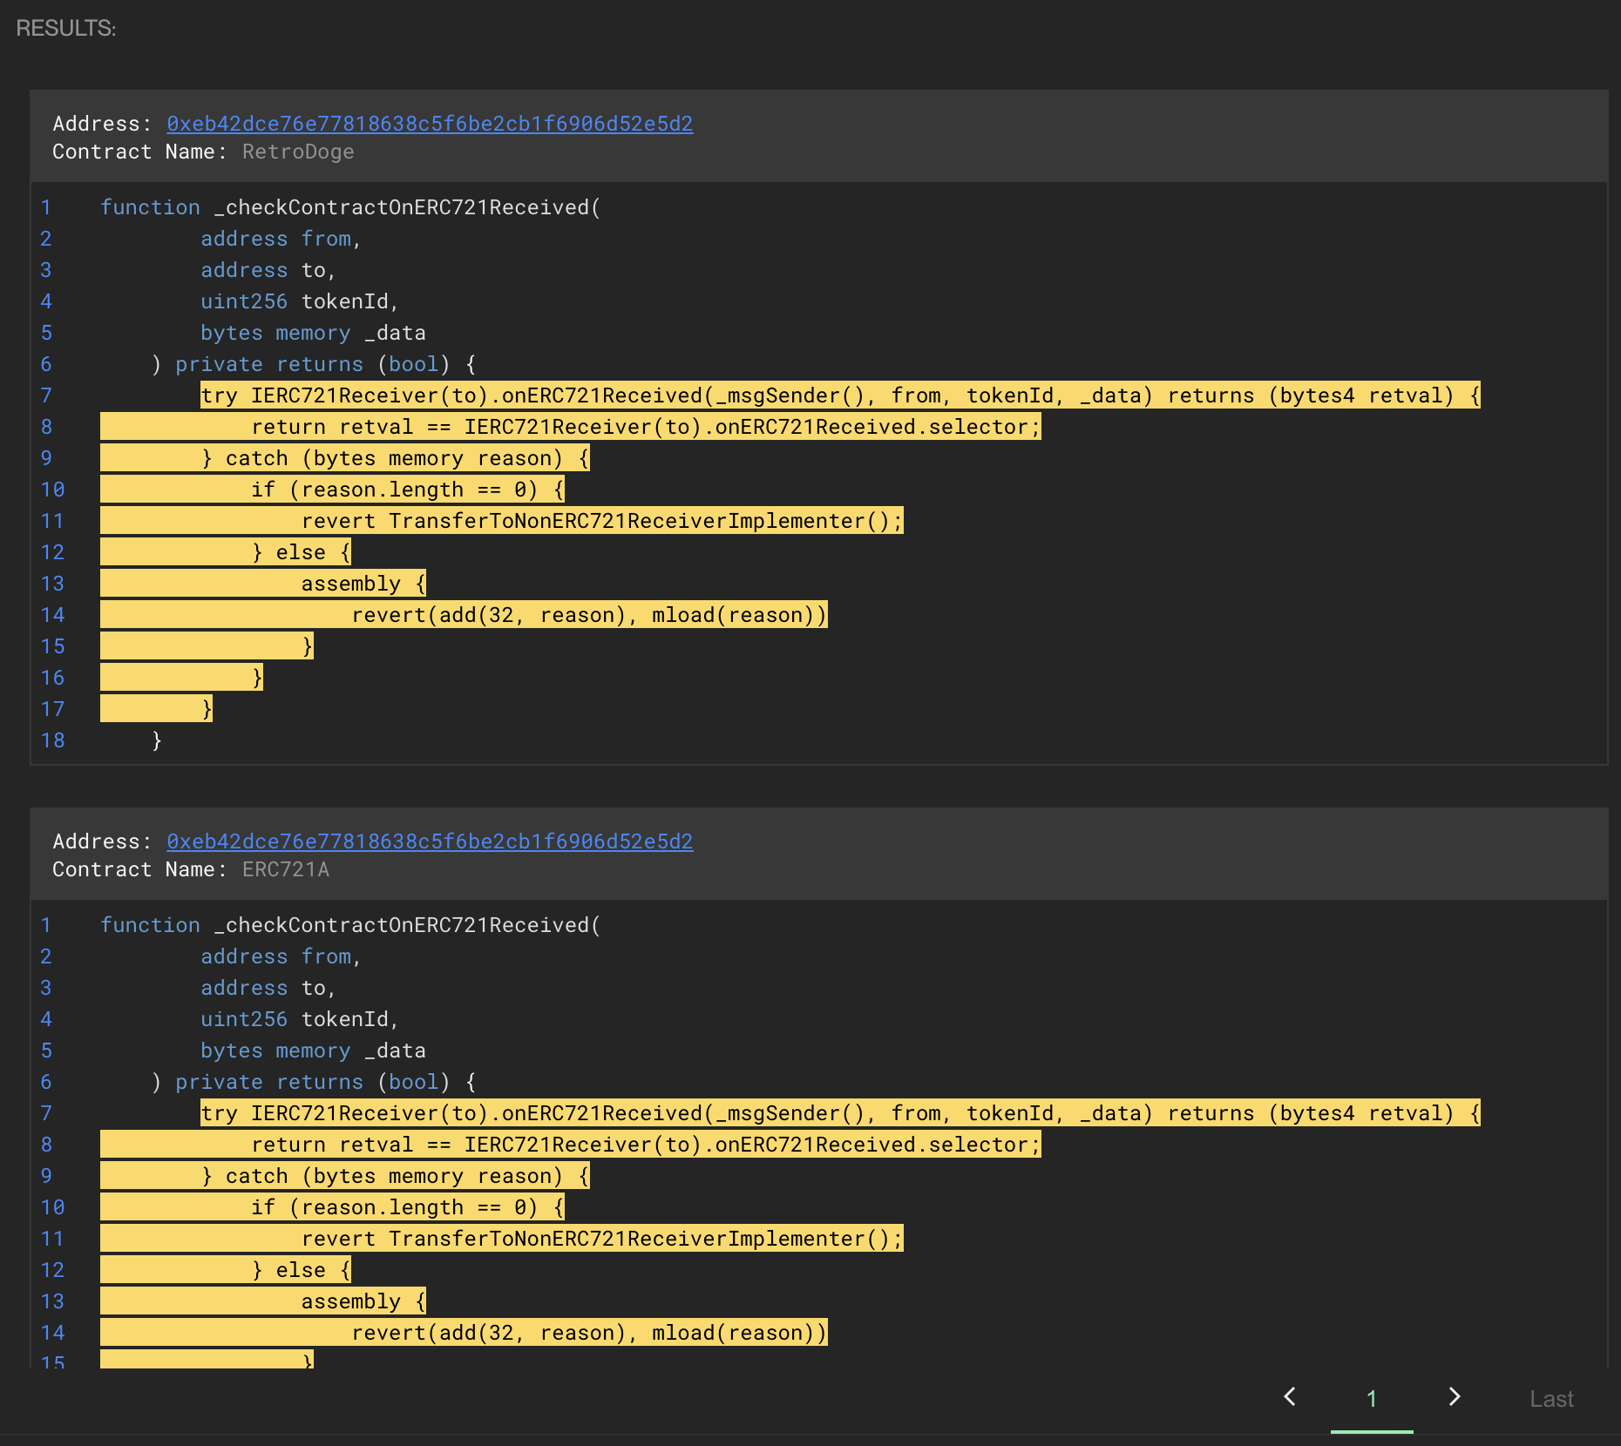
Task: Click the return retval line in ERC721A snippet
Action: [645, 1145]
